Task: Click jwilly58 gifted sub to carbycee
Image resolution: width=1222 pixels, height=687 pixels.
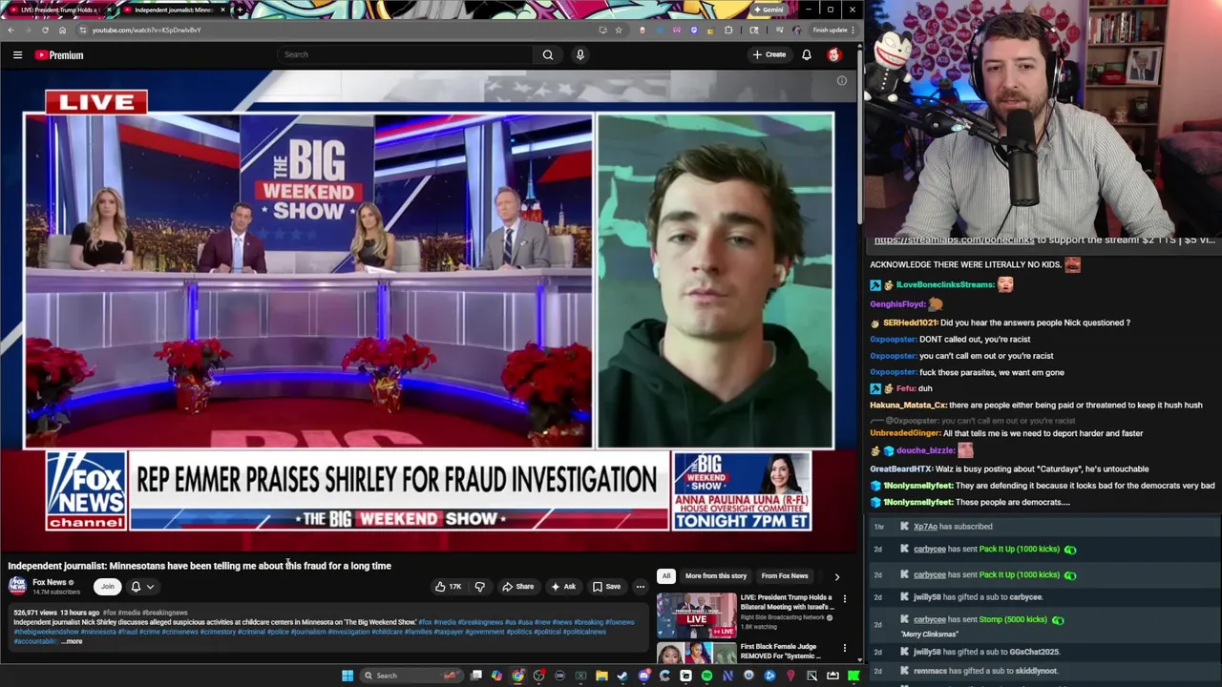Action: coord(978,597)
